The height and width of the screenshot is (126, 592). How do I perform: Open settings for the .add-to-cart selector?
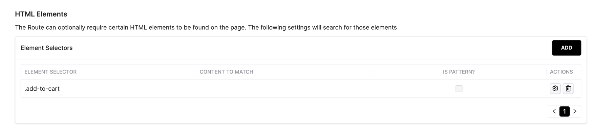click(555, 89)
